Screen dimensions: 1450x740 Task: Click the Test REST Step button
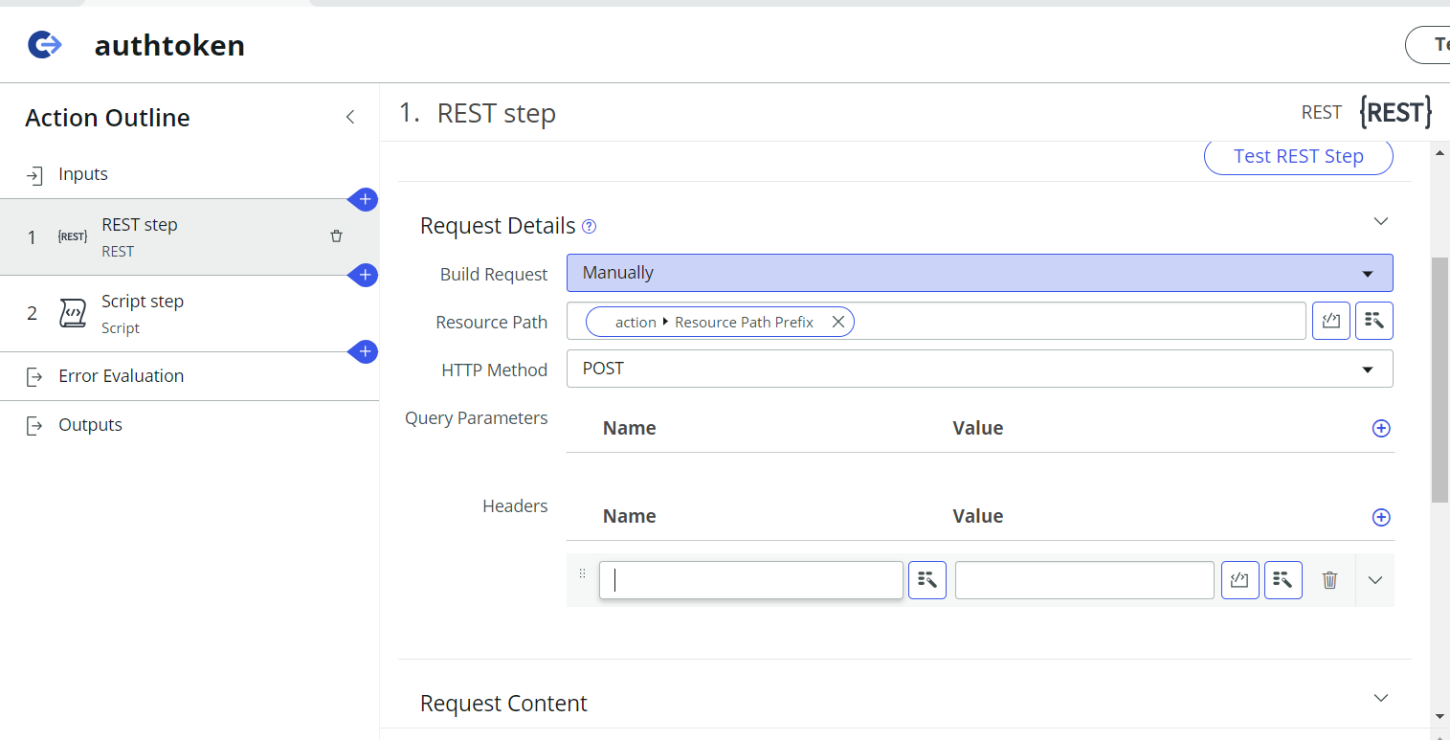[x=1298, y=155]
